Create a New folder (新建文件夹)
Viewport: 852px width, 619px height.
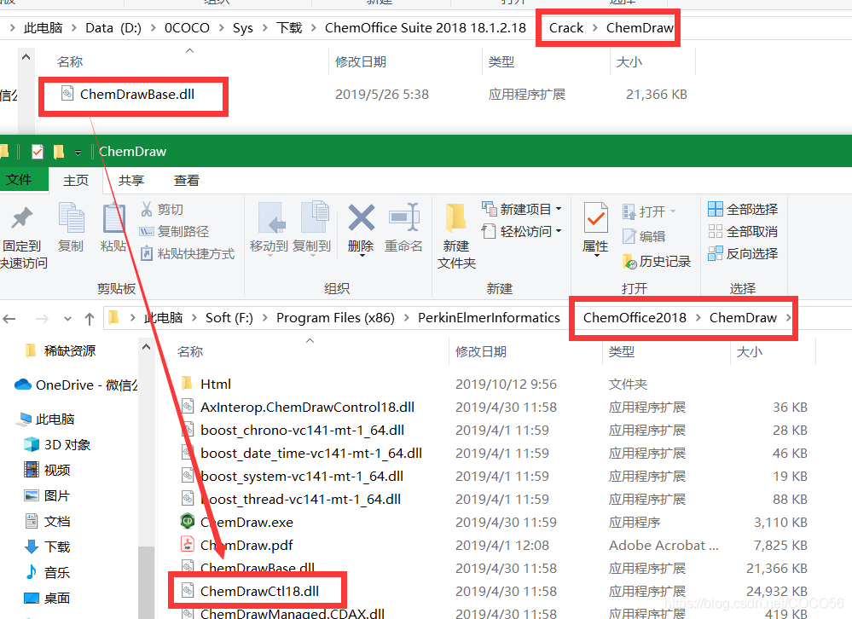click(456, 236)
